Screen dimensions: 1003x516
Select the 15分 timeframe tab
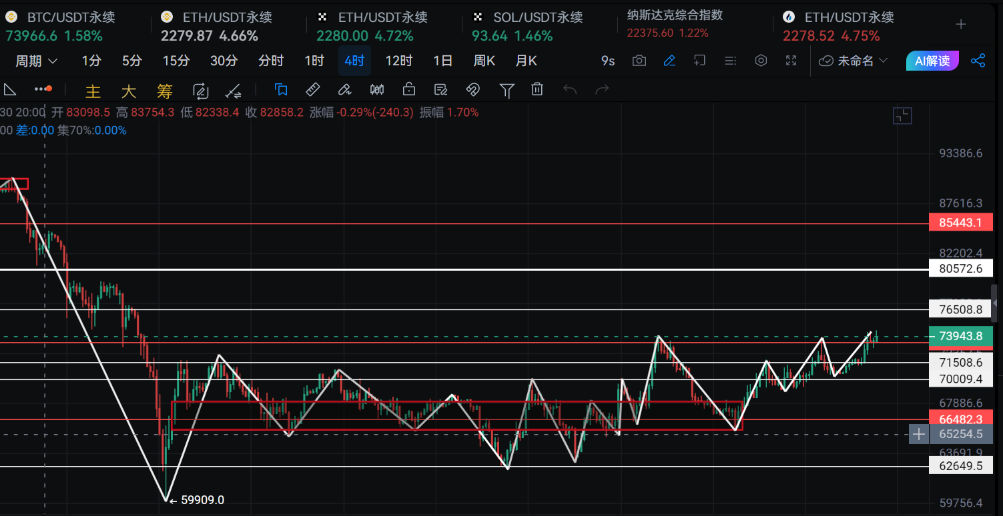pyautogui.click(x=176, y=61)
